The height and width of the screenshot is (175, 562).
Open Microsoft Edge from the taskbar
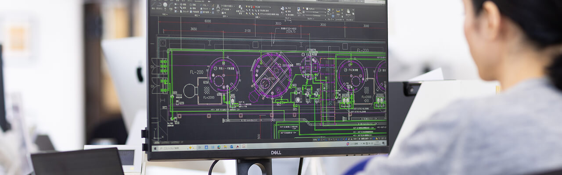click(x=219, y=147)
